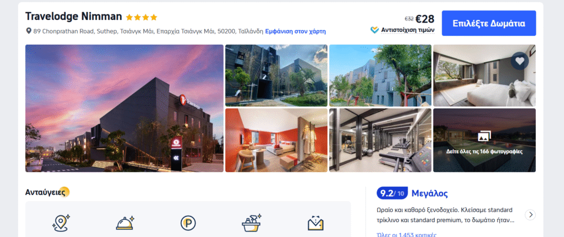The height and width of the screenshot is (237, 564).
Task: Click the envelope highlight icon at right
Action: pyautogui.click(x=316, y=223)
